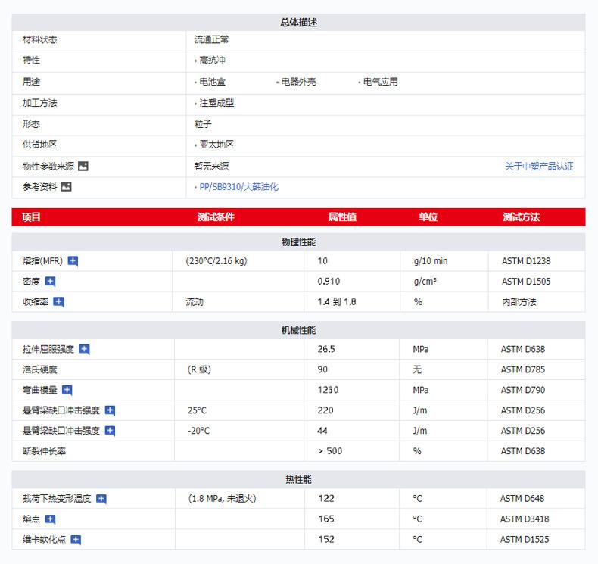598x564 pixels.
Task: Click the note icon beside 拉伸屈服强度
Action: [84, 350]
